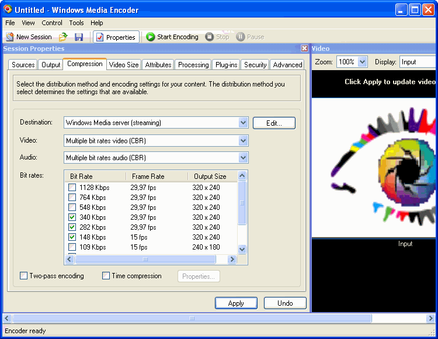Click main window scroll right arrow
Image resolution: width=438 pixels, height=339 pixels.
(x=431, y=318)
